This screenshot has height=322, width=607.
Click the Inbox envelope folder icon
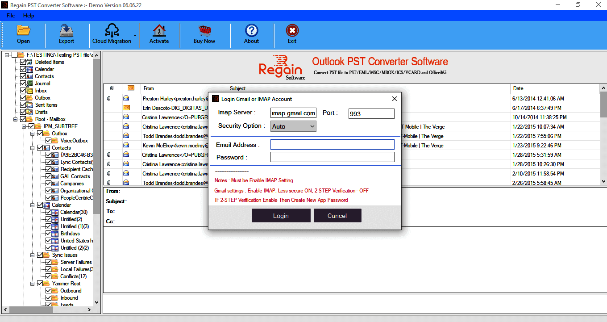30,91
